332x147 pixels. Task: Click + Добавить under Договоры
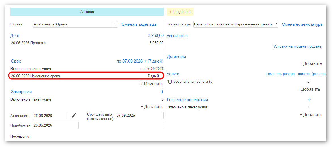pos(311,63)
